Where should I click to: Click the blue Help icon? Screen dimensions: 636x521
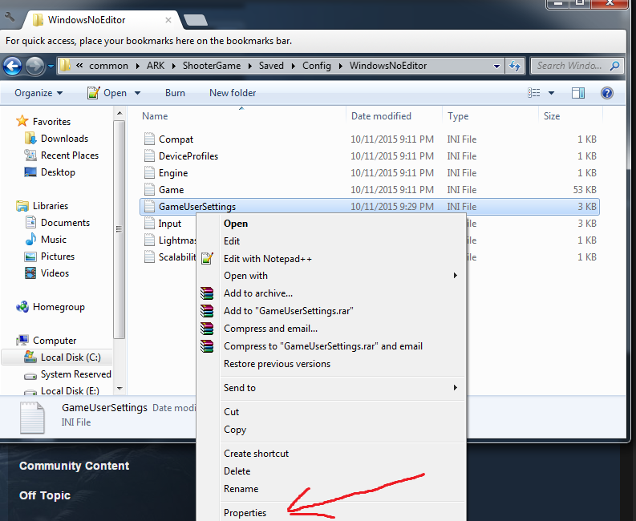[x=607, y=93]
